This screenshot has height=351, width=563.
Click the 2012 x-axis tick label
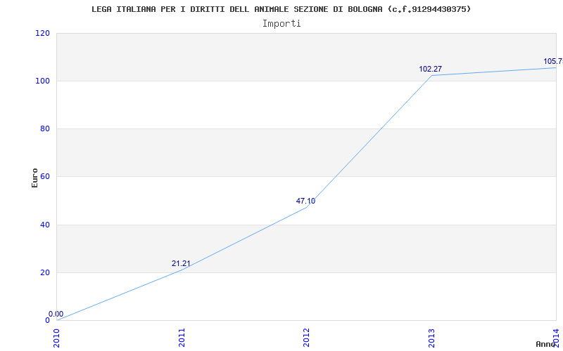tap(306, 338)
